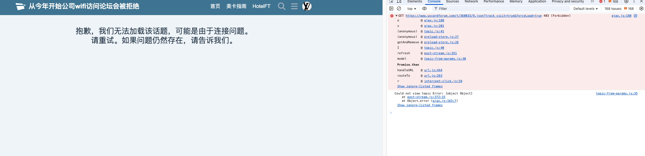Open ajax.js:163:7 link
This screenshot has height=156, width=645.
[444, 101]
